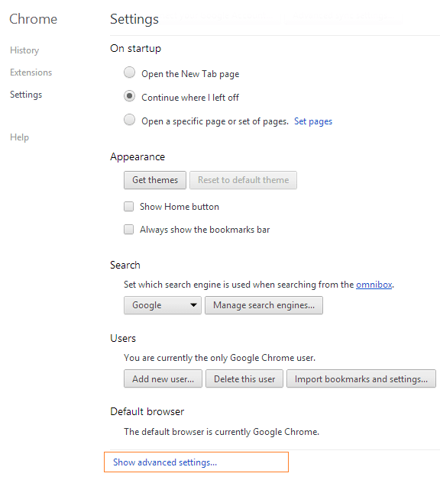The width and height of the screenshot is (440, 483).
Task: Click the 'Set pages' link
Action: (313, 121)
